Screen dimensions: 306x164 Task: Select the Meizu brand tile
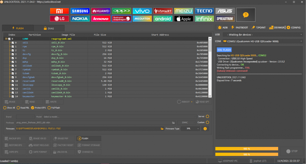(184, 11)
